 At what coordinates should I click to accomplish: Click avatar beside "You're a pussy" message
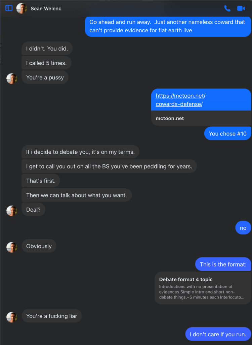coord(12,79)
